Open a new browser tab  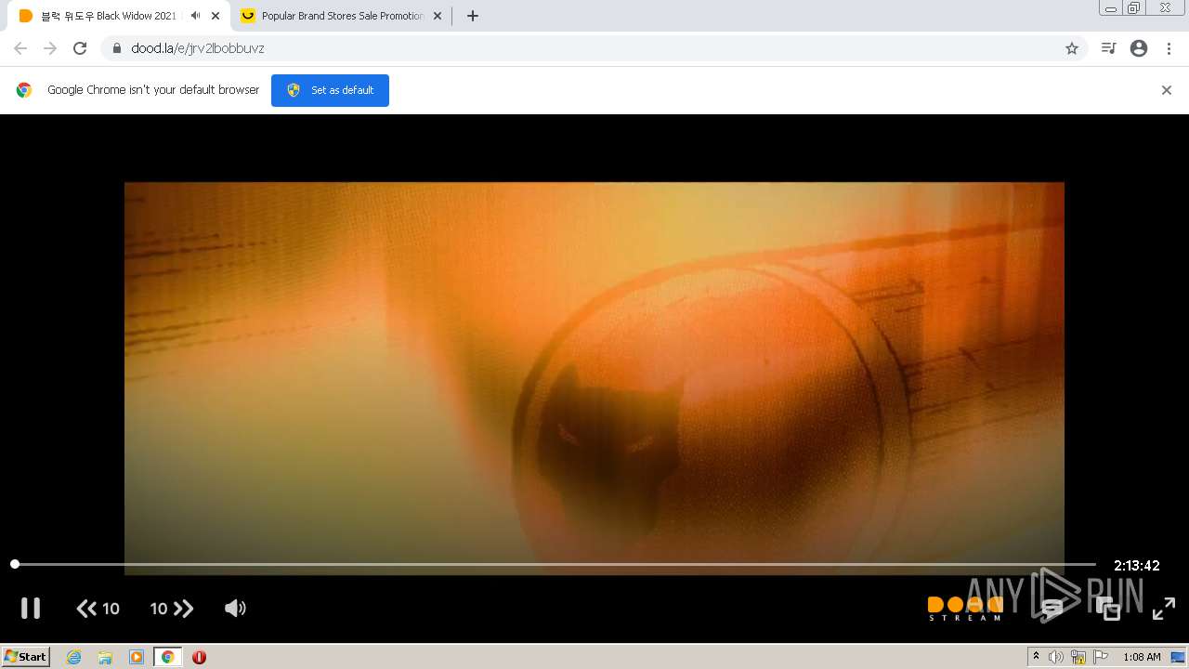click(473, 16)
